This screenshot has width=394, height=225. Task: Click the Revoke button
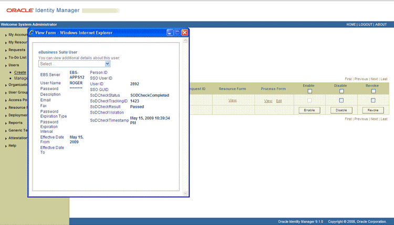373,110
